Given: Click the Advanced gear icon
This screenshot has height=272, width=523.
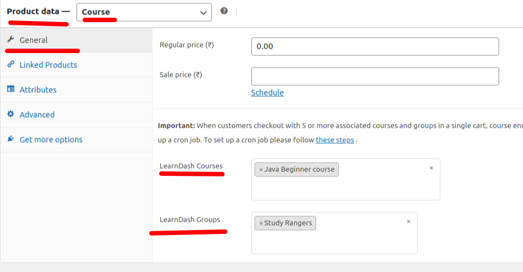Looking at the screenshot, I should pyautogui.click(x=11, y=114).
